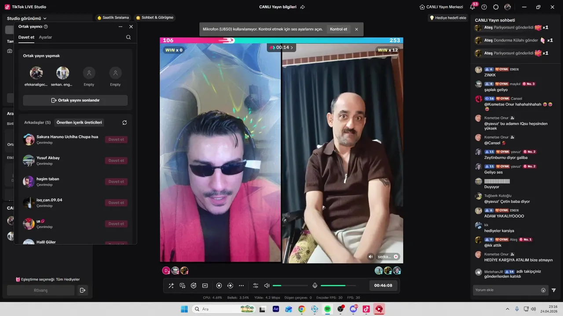Click follow plus on serka... label
The image size is (563, 316).
[396, 257]
